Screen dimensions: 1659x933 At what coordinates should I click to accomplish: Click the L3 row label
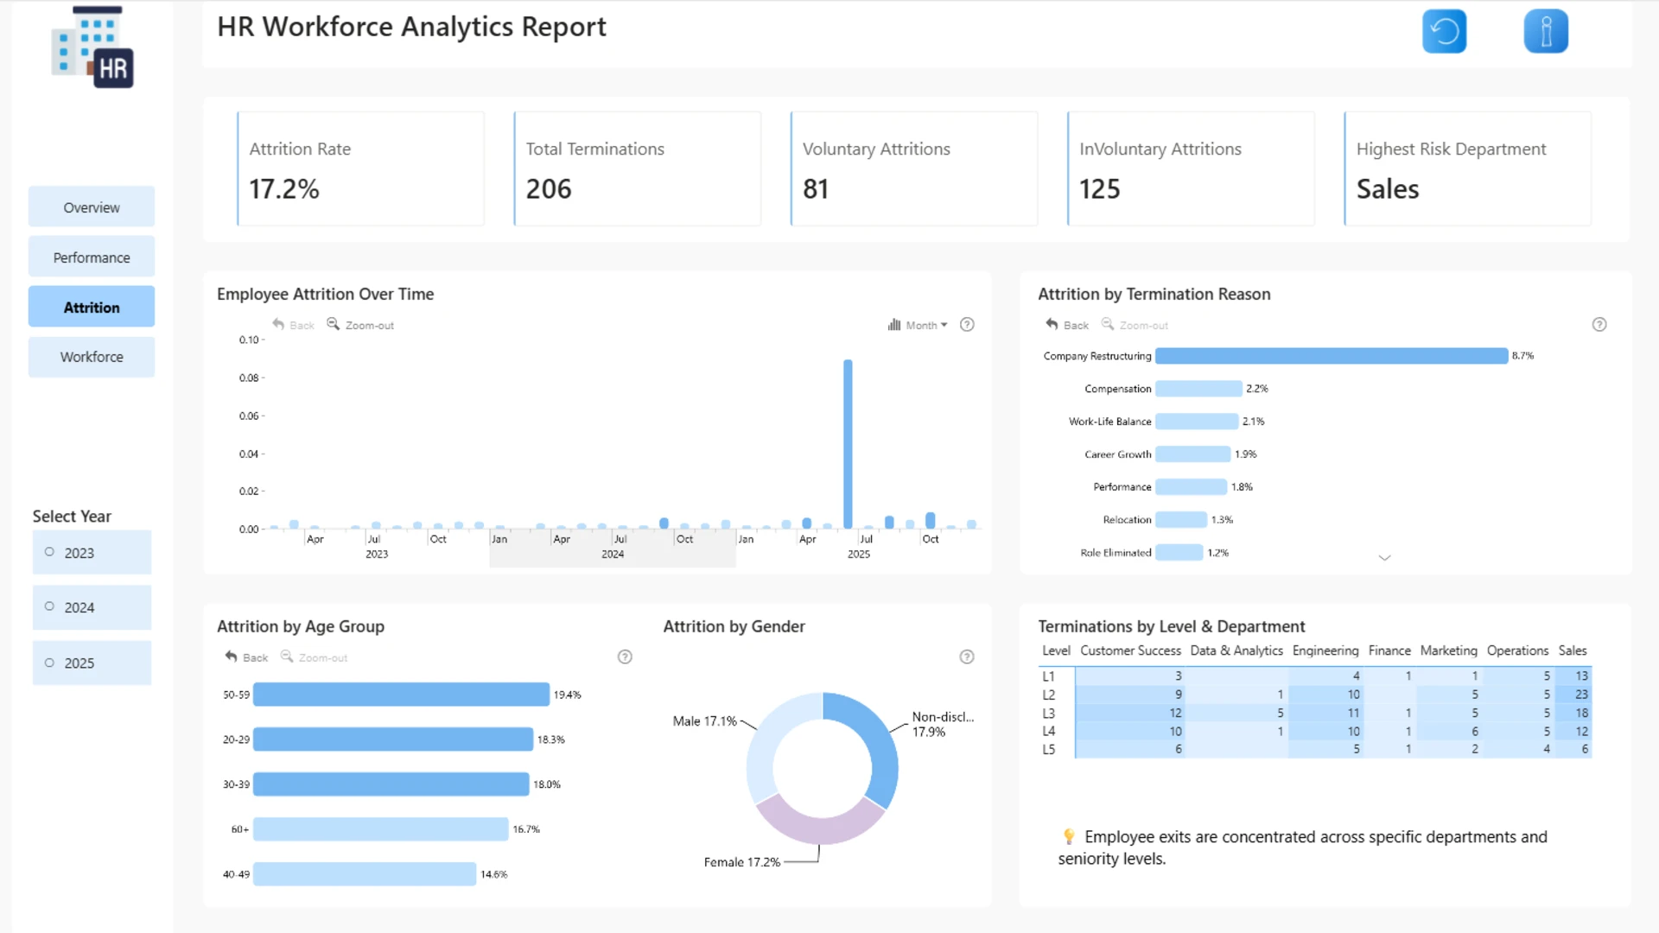(x=1048, y=714)
